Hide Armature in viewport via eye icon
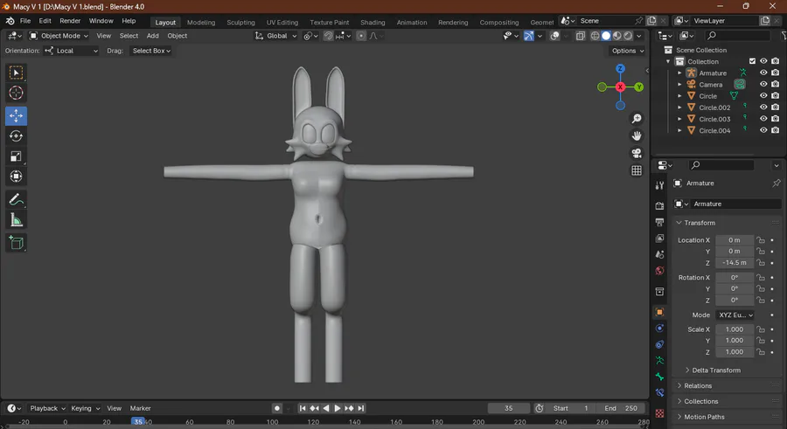This screenshot has height=429, width=787. [x=763, y=73]
